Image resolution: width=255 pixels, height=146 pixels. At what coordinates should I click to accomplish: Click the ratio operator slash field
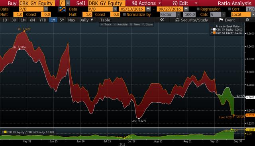[63, 3]
